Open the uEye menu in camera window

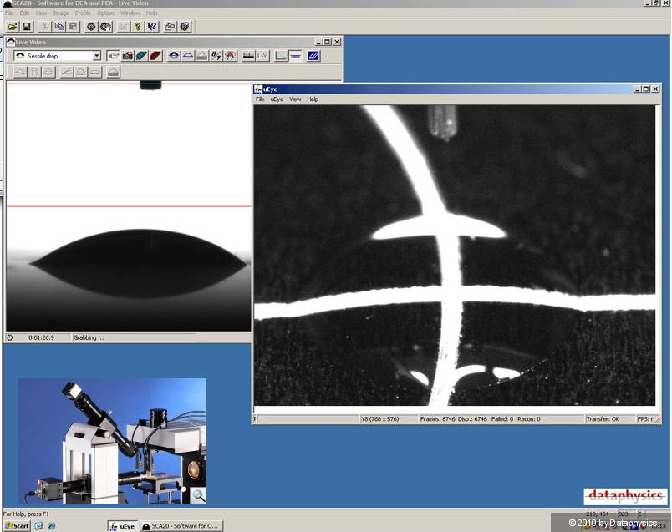277,99
